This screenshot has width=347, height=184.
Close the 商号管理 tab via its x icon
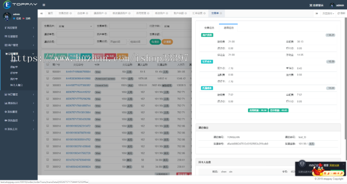click(148, 13)
